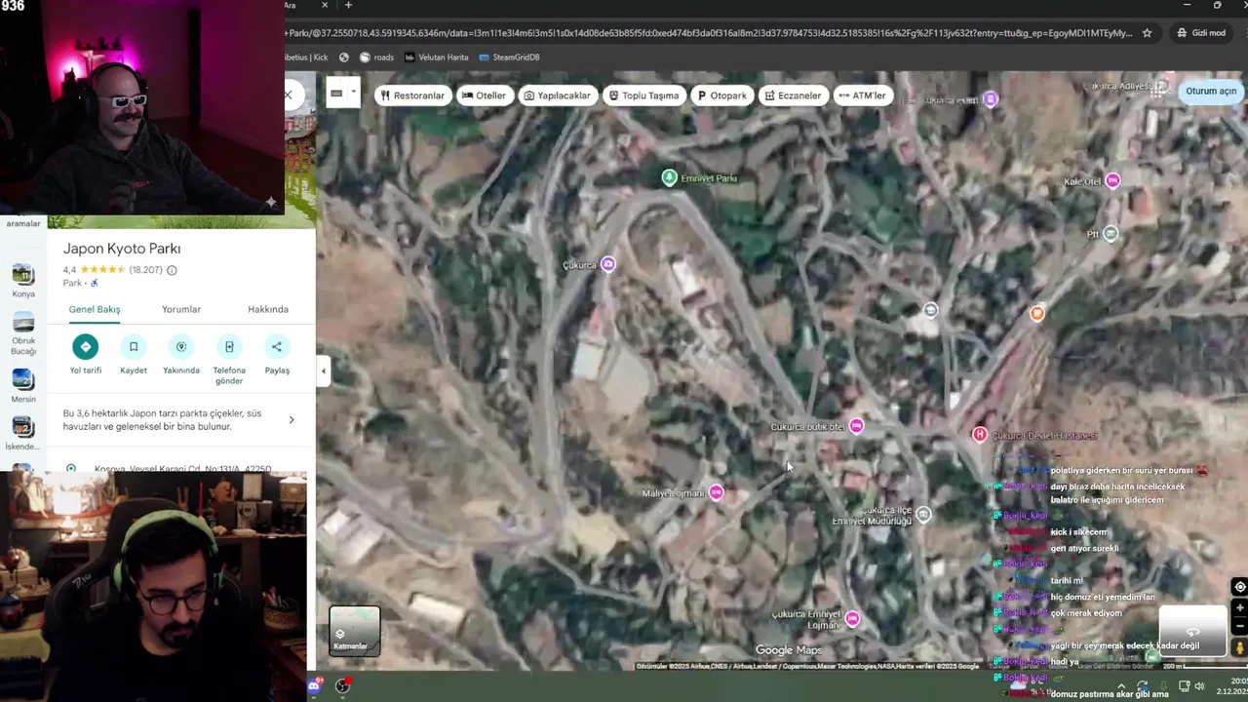Click the Çukurca butik otel marker
The width and height of the screenshot is (1248, 702).
click(x=856, y=425)
